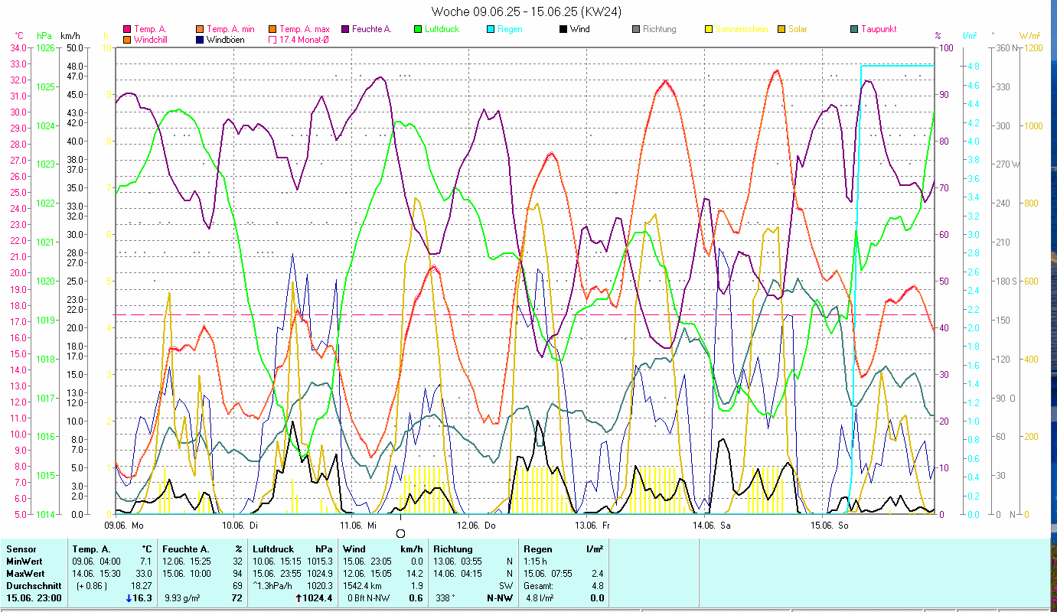This screenshot has width=1057, height=612.
Task: Select the 09.06. Mo date marker
Action: [124, 526]
